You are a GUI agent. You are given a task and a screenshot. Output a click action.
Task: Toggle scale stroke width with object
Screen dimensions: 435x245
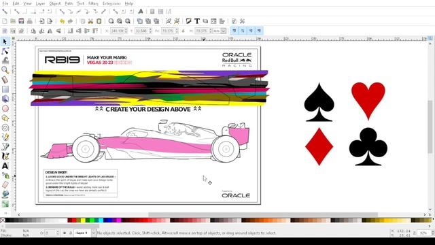point(234,31)
